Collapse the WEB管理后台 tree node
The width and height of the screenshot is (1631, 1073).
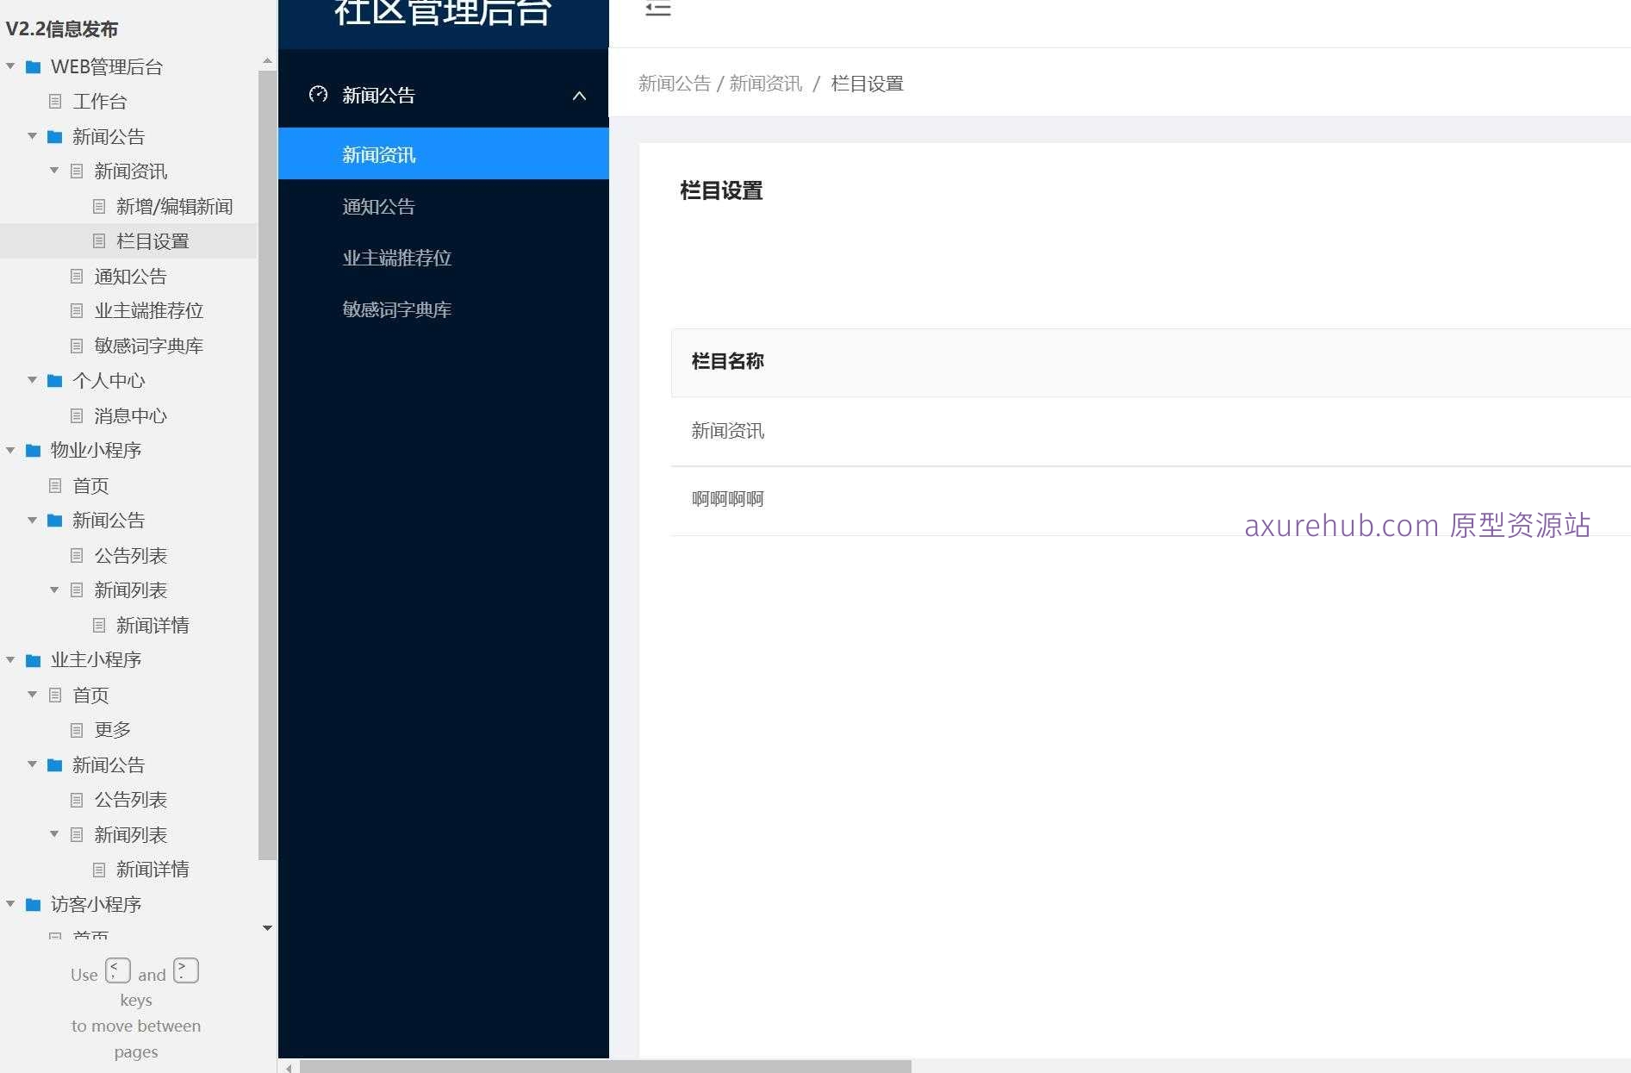pyautogui.click(x=9, y=66)
